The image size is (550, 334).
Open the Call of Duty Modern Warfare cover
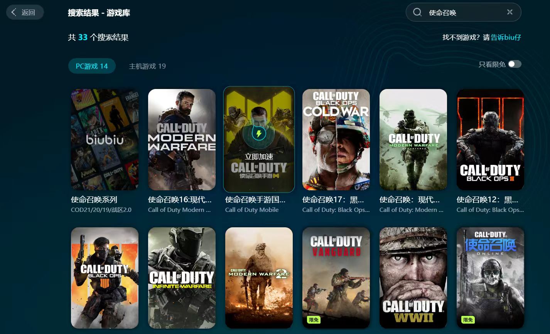pos(182,139)
